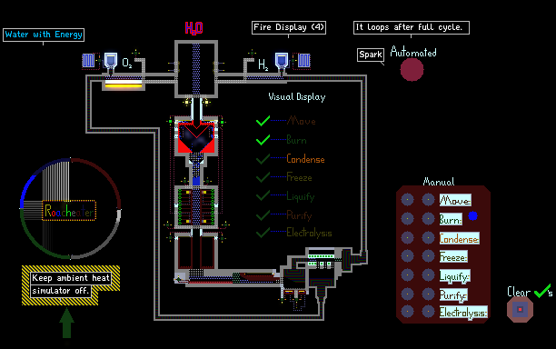Click the Clear octagon button
This screenshot has width=556, height=349.
(x=520, y=310)
